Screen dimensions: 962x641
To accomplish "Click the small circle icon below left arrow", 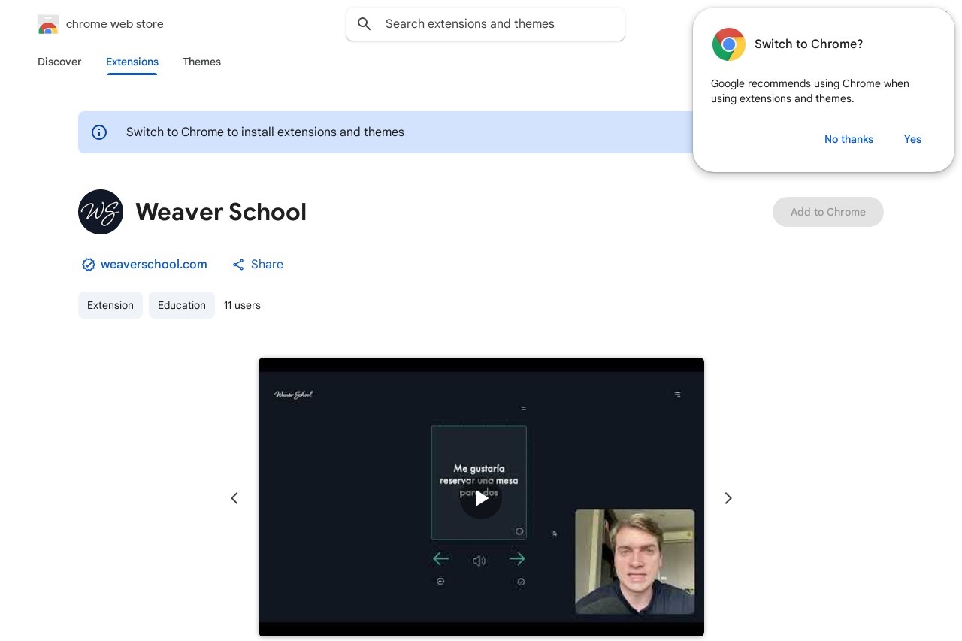I will [x=440, y=581].
